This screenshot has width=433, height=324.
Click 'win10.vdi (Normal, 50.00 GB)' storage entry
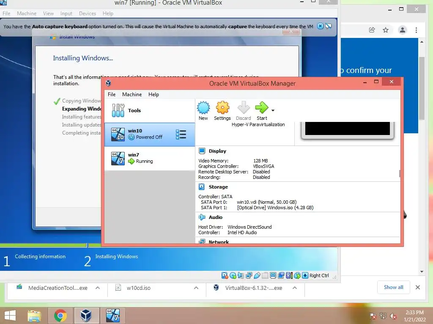tap(267, 202)
